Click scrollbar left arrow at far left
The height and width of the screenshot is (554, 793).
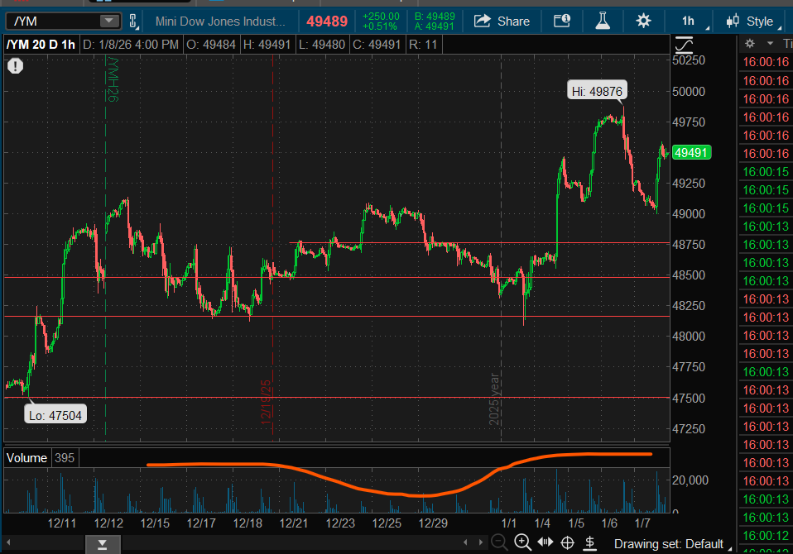click(8, 543)
